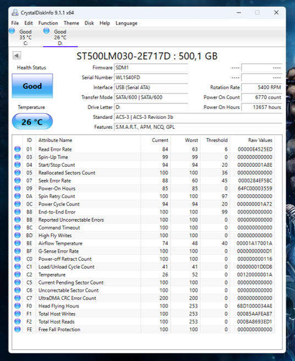The height and width of the screenshot is (361, 295).
Task: Close the CrystalDiskInfo window
Action: 276,13
